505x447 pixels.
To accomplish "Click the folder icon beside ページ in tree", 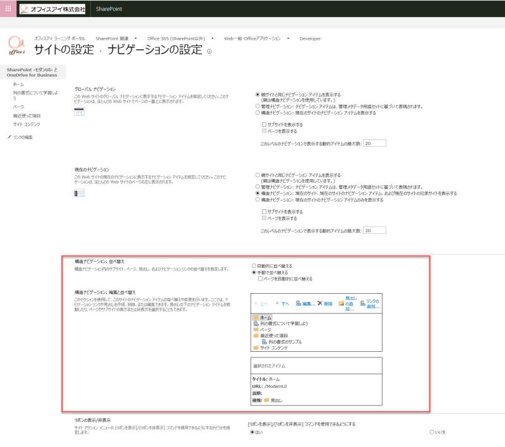I will coord(256,329).
